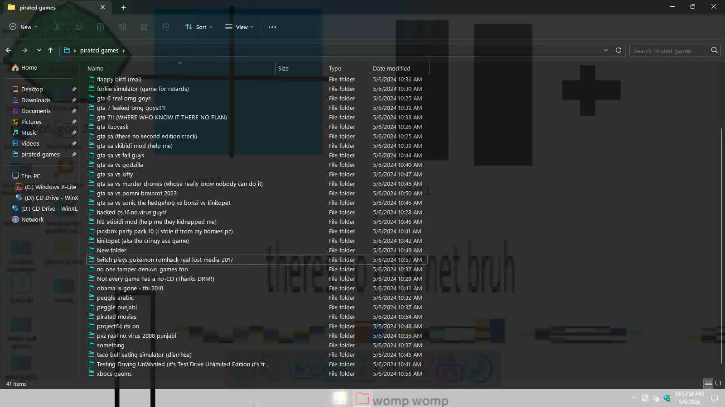This screenshot has height=407, width=725.
Task: Click folder icon of flappy bird (real)
Action: click(x=92, y=79)
